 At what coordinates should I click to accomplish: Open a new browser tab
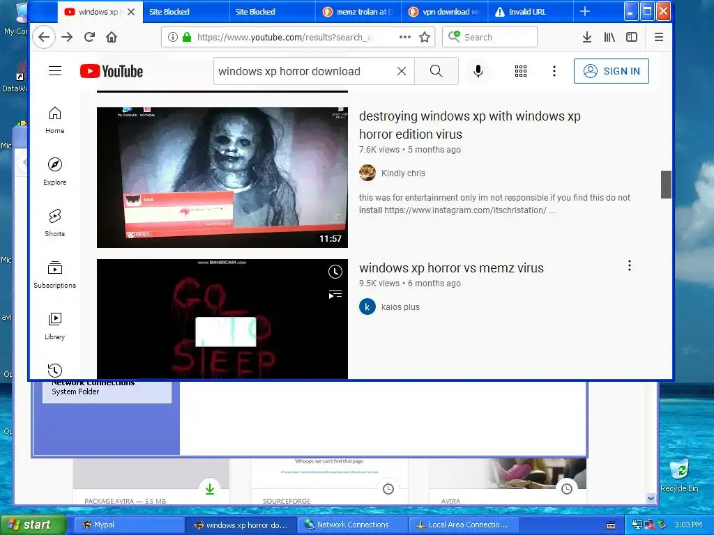(585, 12)
